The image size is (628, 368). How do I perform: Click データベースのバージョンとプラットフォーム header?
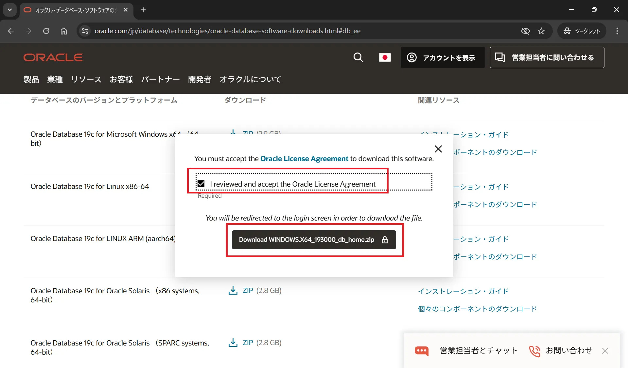click(104, 100)
